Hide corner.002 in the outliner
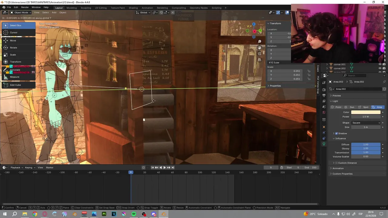 tap(380, 68)
